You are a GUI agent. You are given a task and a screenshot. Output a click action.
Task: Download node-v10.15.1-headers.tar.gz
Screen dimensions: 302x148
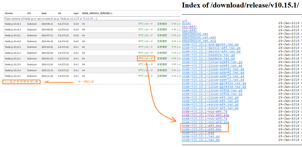208,55
